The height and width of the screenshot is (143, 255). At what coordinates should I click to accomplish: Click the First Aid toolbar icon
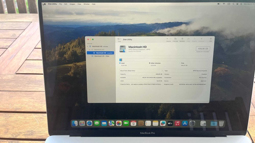pyautogui.click(x=175, y=39)
